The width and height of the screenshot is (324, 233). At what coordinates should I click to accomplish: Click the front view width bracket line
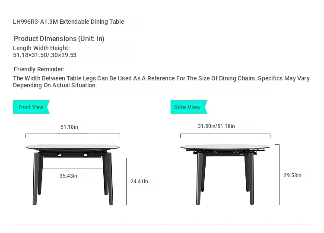(x=73, y=134)
